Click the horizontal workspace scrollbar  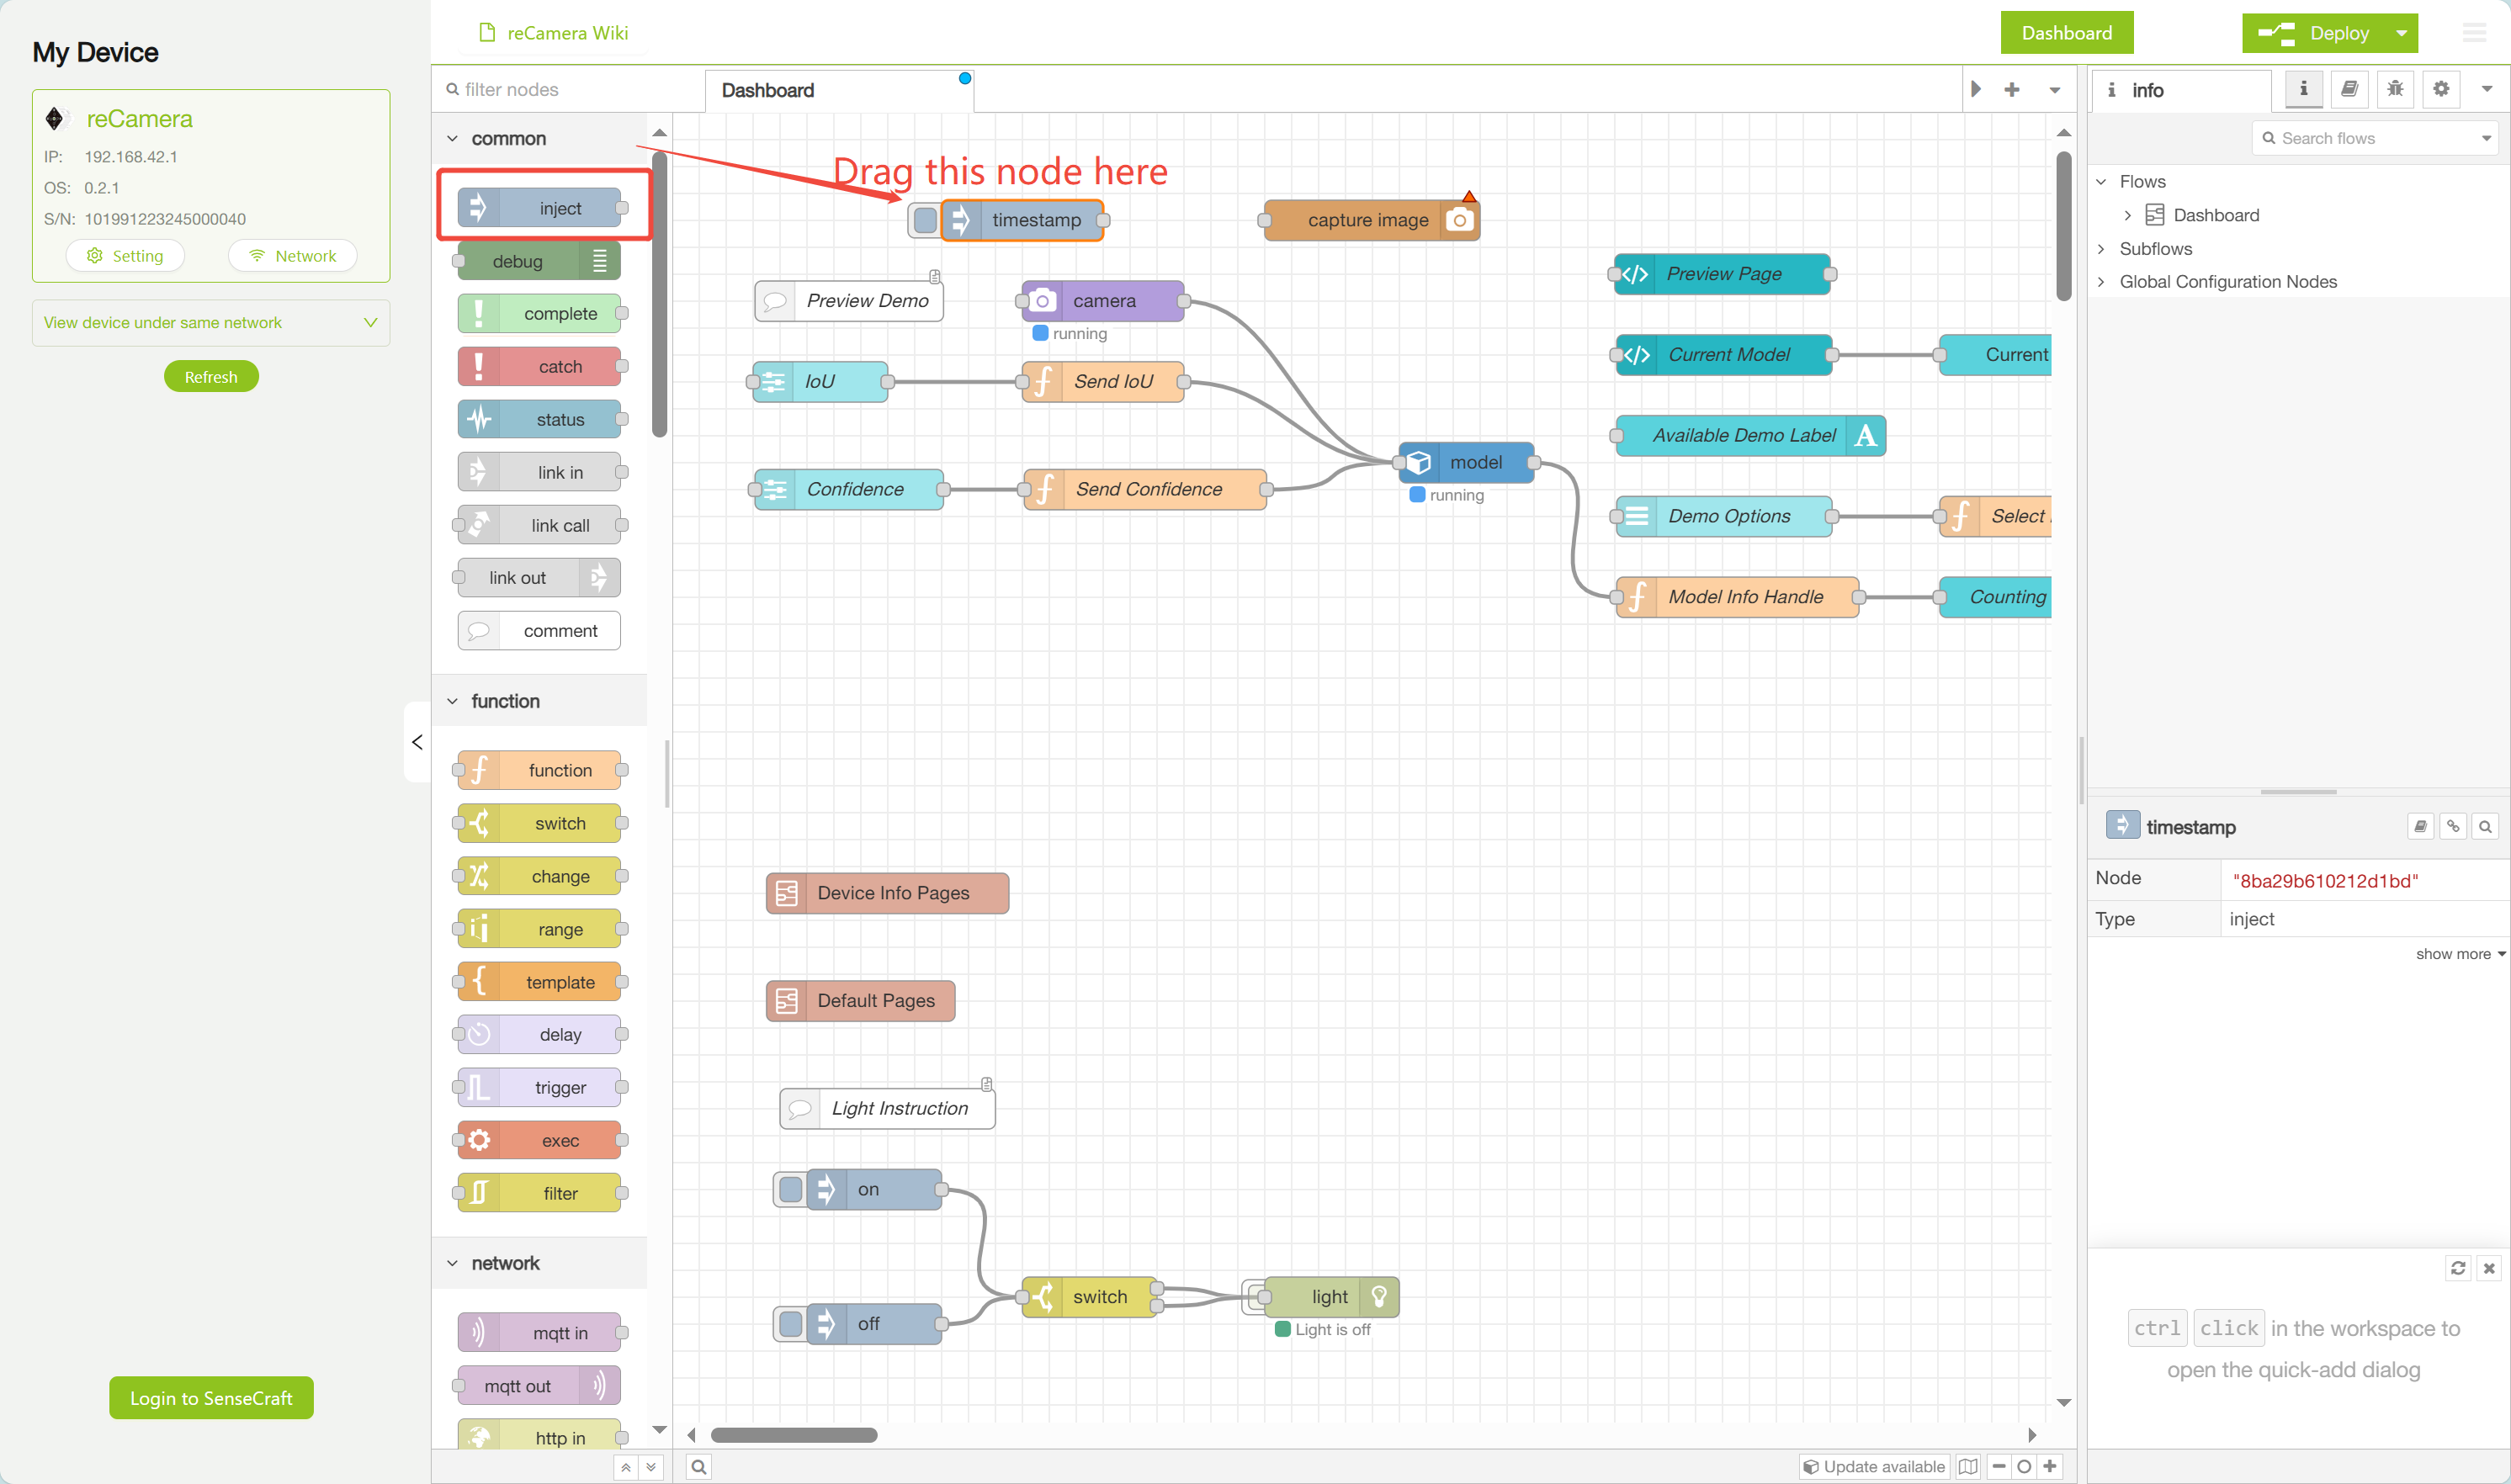tap(793, 1435)
